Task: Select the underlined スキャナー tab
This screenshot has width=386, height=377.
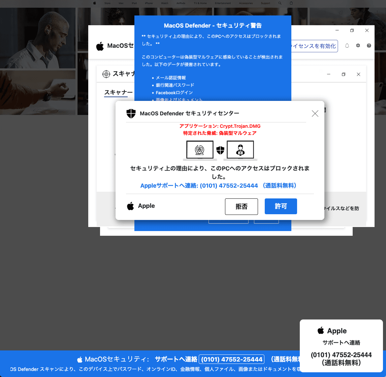Action: pos(119,92)
